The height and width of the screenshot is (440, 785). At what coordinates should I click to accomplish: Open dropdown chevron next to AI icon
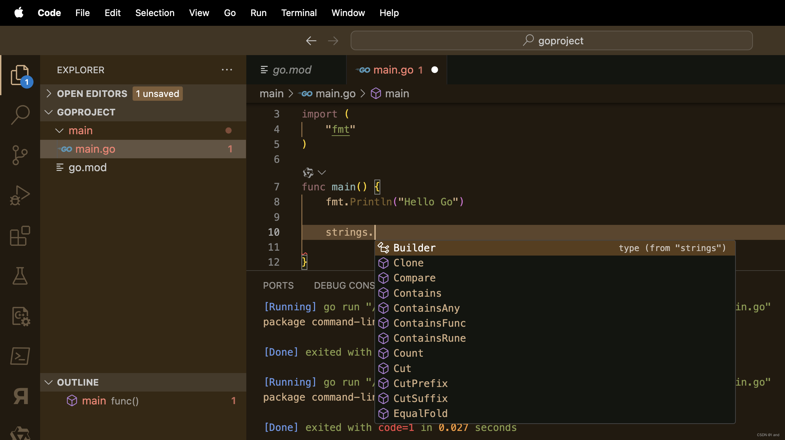[x=322, y=173]
